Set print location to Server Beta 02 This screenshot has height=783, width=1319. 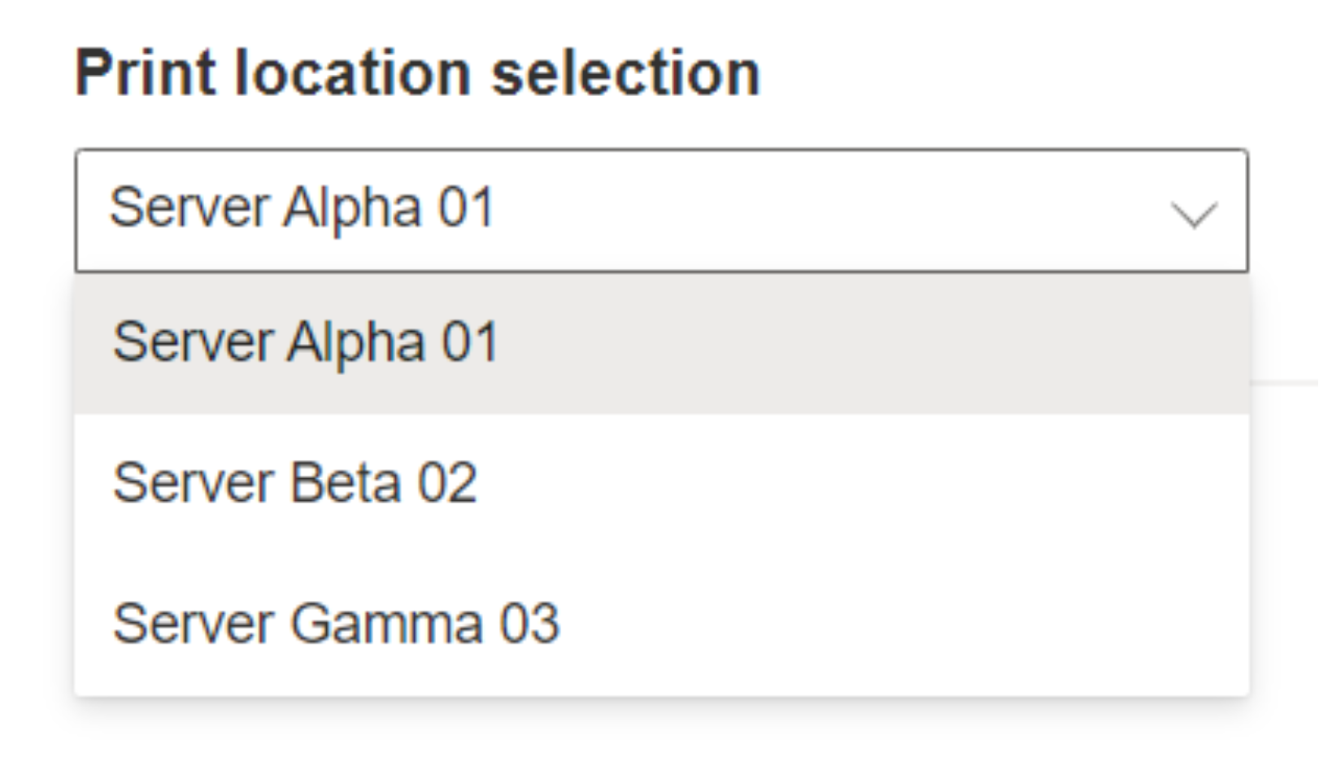pyautogui.click(x=294, y=483)
